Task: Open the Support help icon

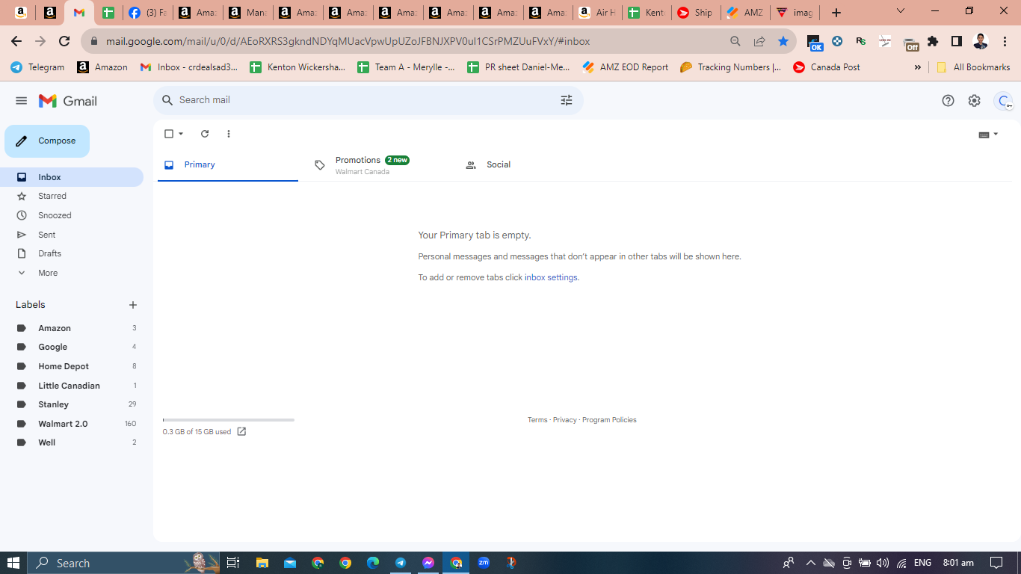Action: pyautogui.click(x=948, y=101)
